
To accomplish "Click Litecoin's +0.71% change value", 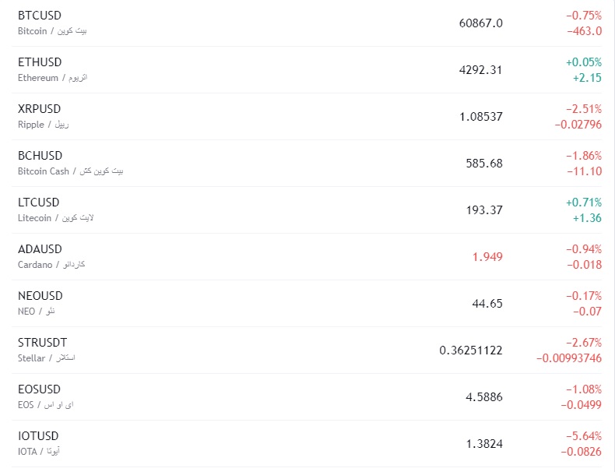I will (x=584, y=203).
